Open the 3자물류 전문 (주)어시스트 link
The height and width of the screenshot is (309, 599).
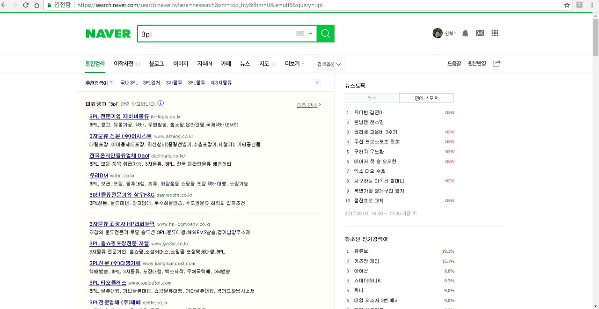(x=121, y=136)
